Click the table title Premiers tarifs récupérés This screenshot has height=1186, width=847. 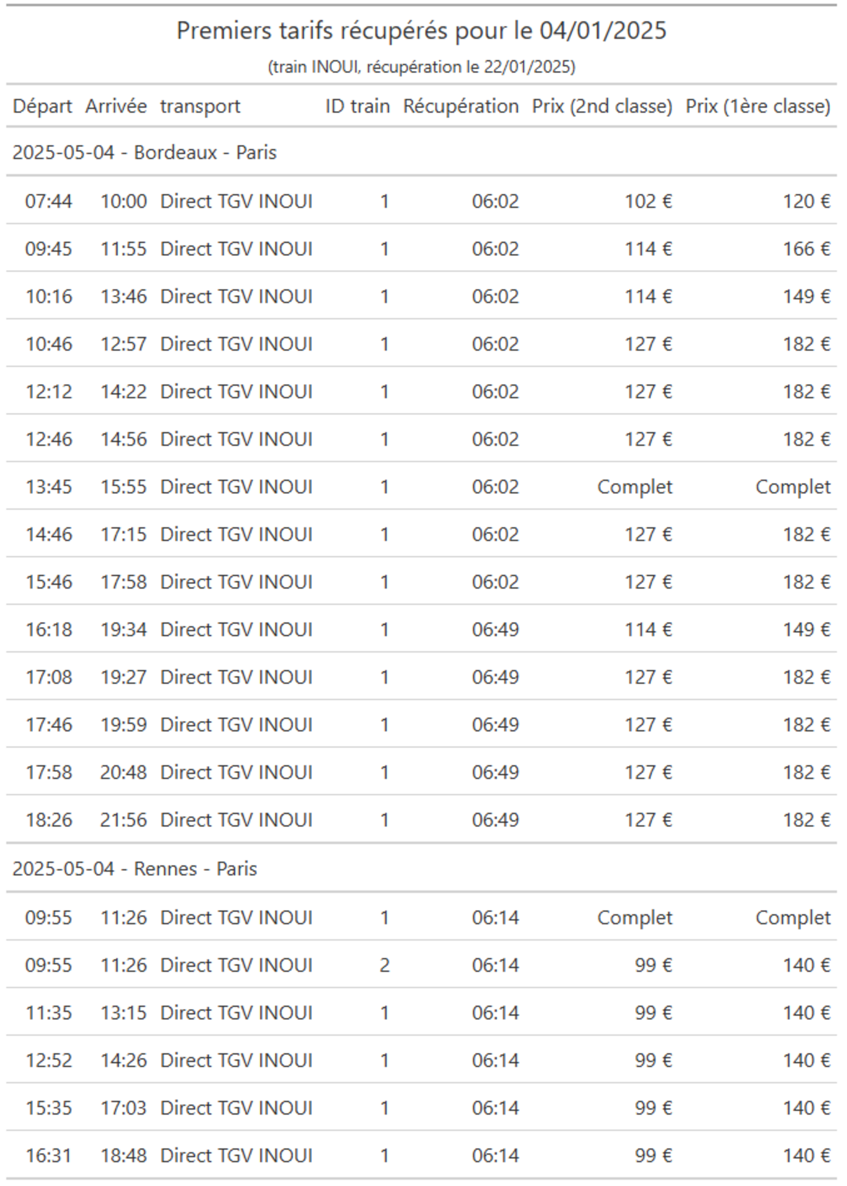[422, 31]
